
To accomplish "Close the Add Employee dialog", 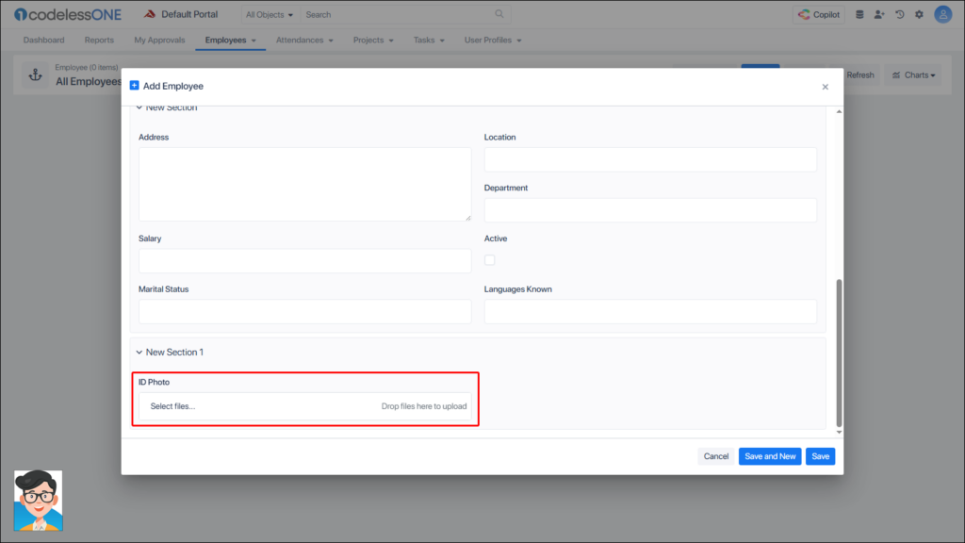I will 825,87.
